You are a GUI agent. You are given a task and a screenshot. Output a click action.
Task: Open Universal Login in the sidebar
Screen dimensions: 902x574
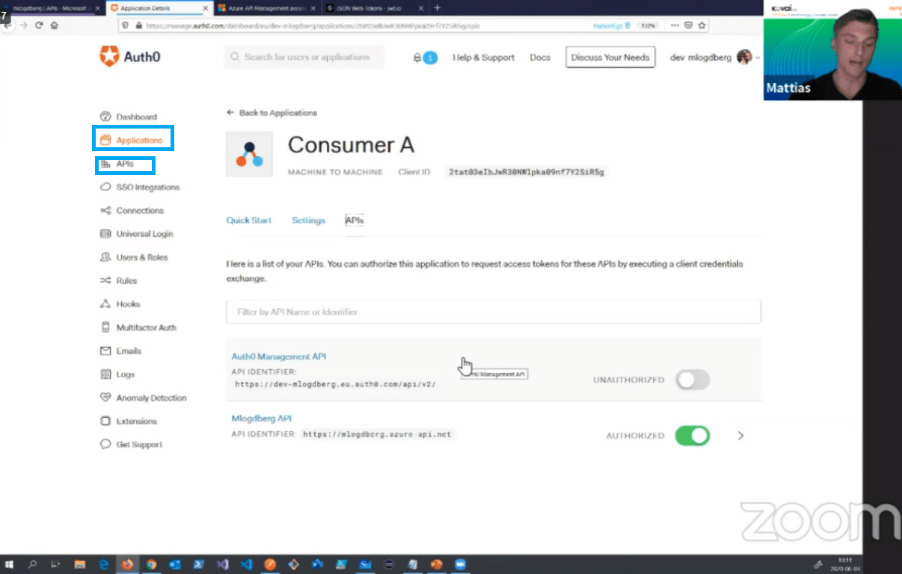tap(137, 234)
